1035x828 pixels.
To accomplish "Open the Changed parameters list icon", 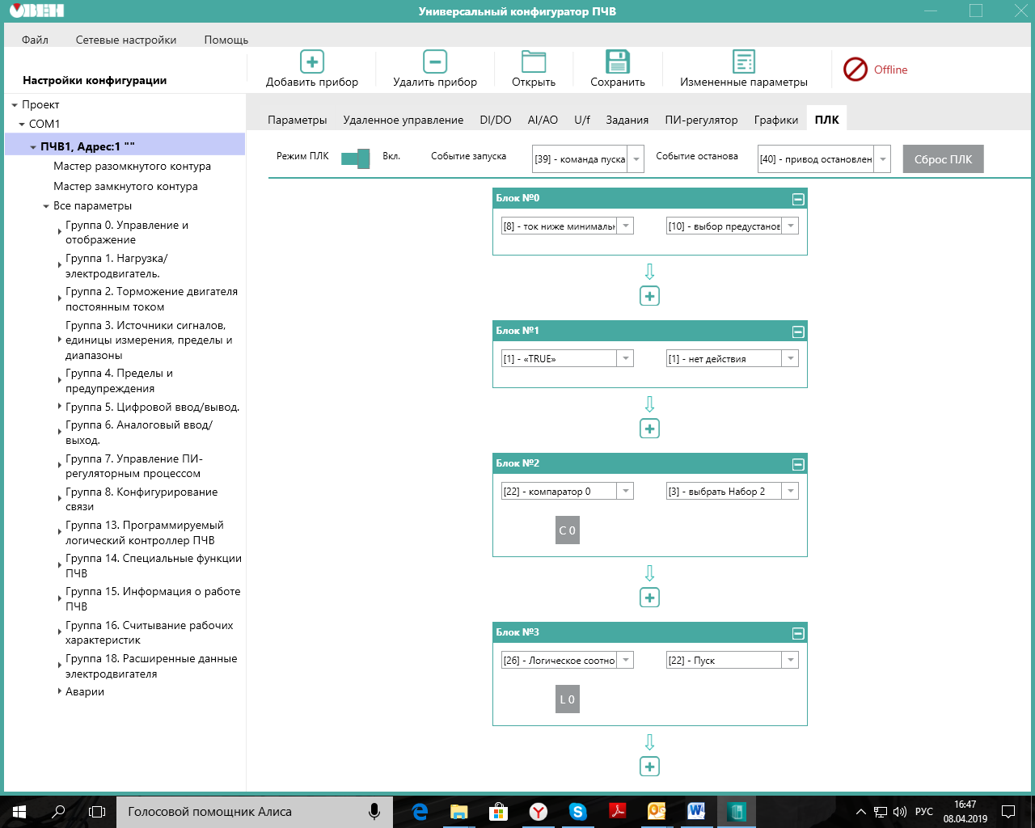I will point(743,61).
